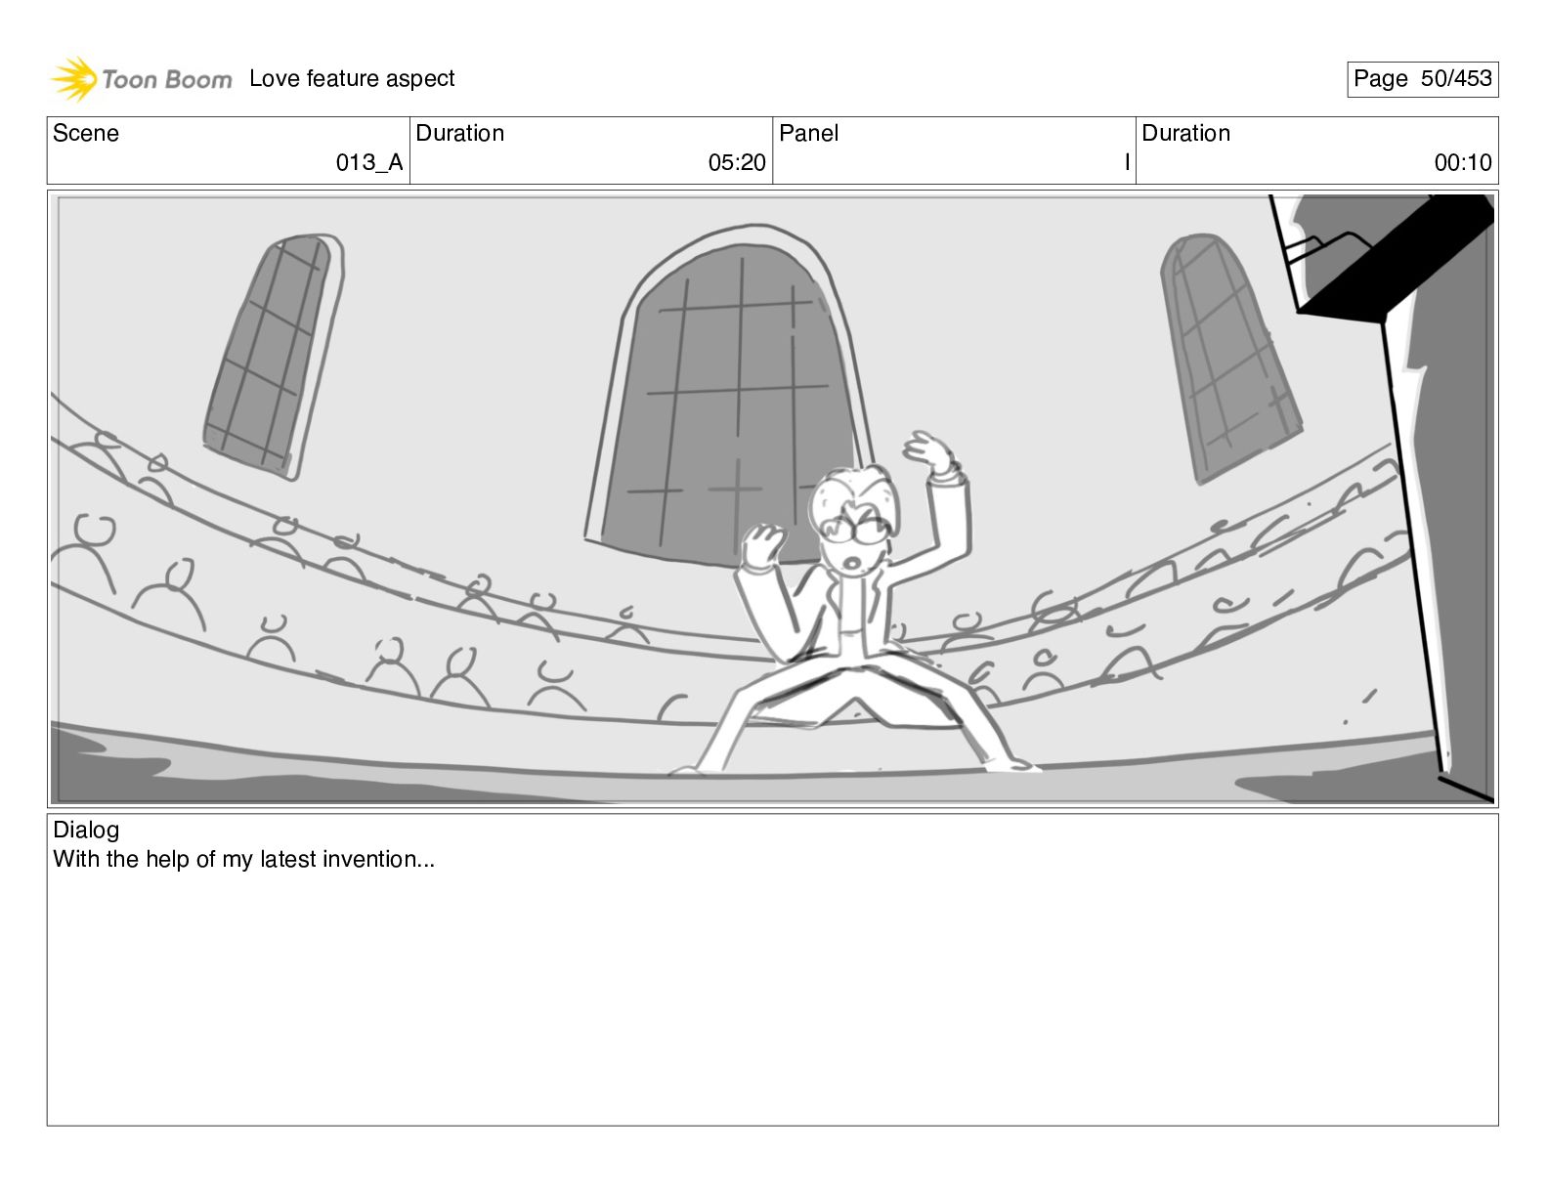1548x1196 pixels.
Task: Click the stage floor beneath the character
Action: [772, 782]
